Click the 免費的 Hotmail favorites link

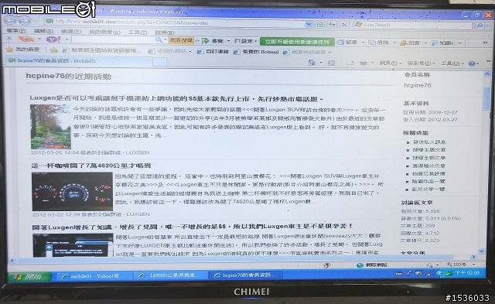pyautogui.click(x=256, y=52)
